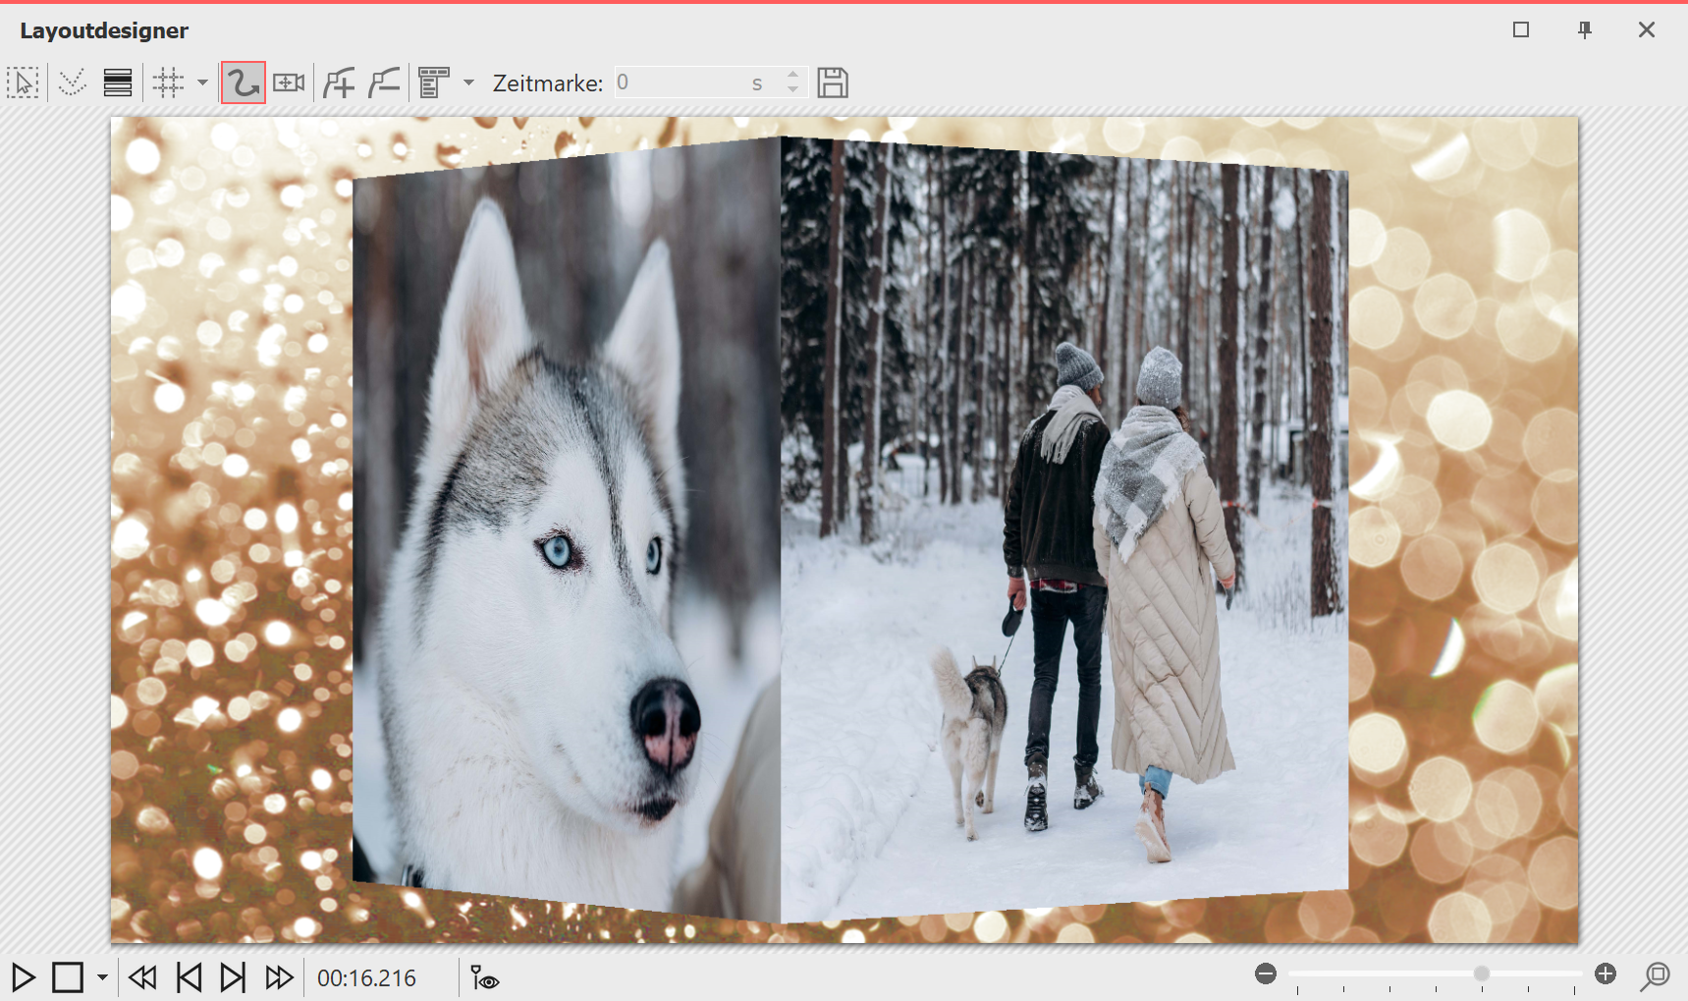1688x1001 pixels.
Task: Toggle the grid display icon
Action: (168, 83)
